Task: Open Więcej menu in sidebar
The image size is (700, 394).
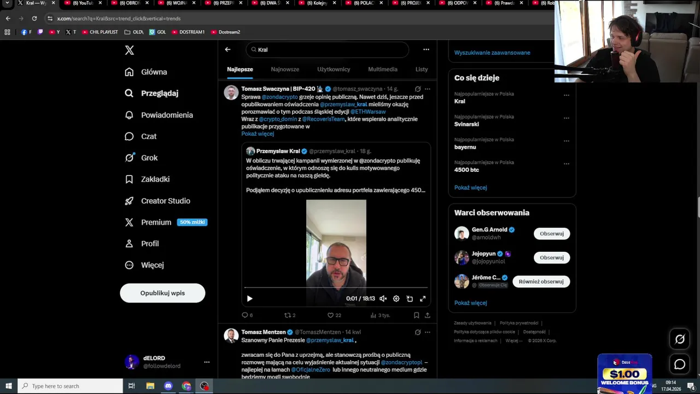Action: [x=144, y=265]
